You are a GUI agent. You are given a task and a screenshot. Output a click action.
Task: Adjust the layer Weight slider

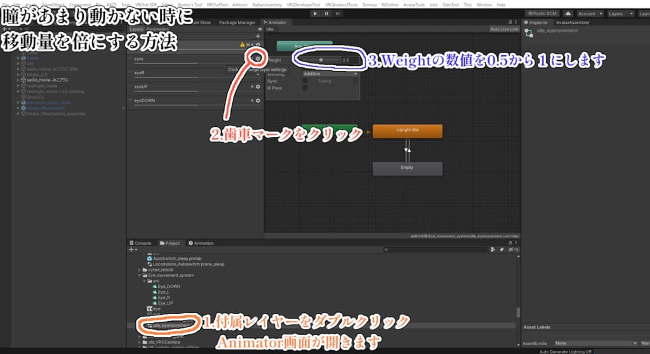point(321,60)
